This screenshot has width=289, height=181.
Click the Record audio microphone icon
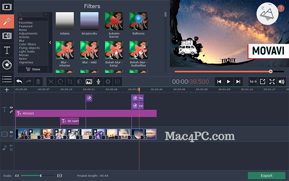(x=98, y=82)
